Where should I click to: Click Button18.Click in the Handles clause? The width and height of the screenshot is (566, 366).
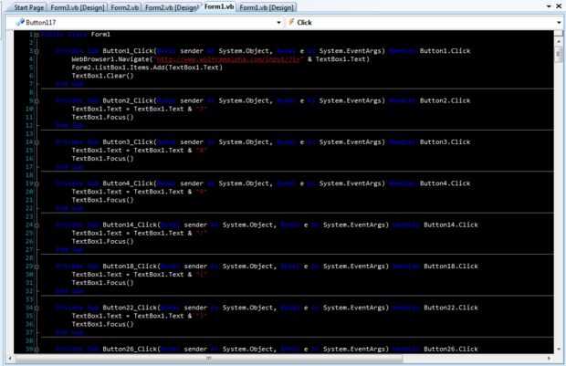pyautogui.click(x=450, y=267)
